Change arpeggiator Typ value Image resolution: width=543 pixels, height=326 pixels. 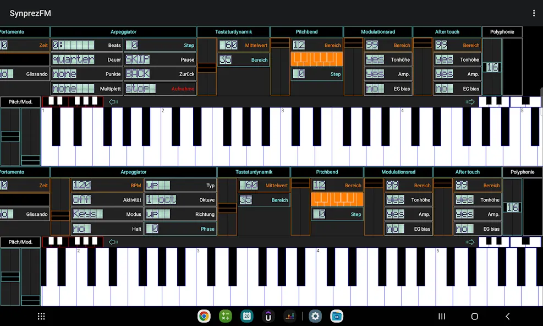pos(180,185)
